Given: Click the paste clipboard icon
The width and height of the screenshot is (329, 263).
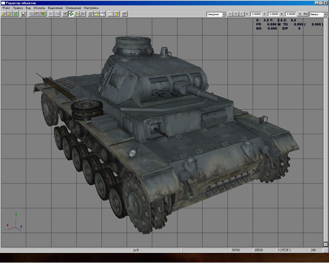Looking at the screenshot, I should click(37, 14).
